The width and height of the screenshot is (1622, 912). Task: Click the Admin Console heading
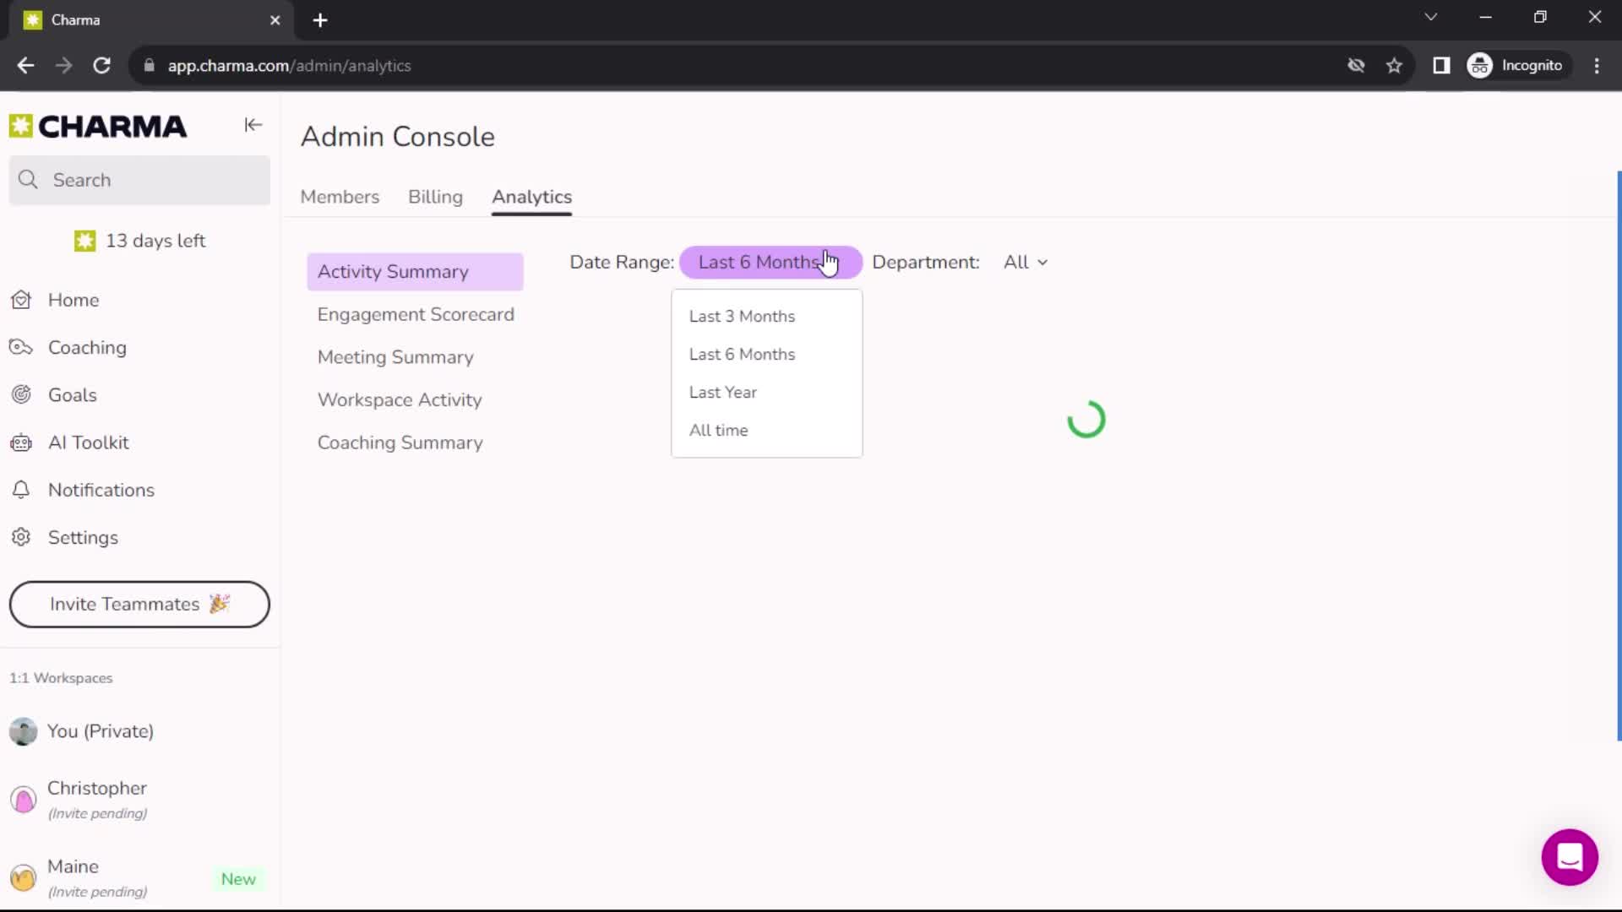[x=398, y=137]
